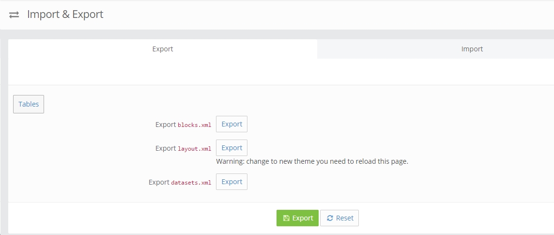
Task: Click the datasets.xml filename label
Action: 191,182
